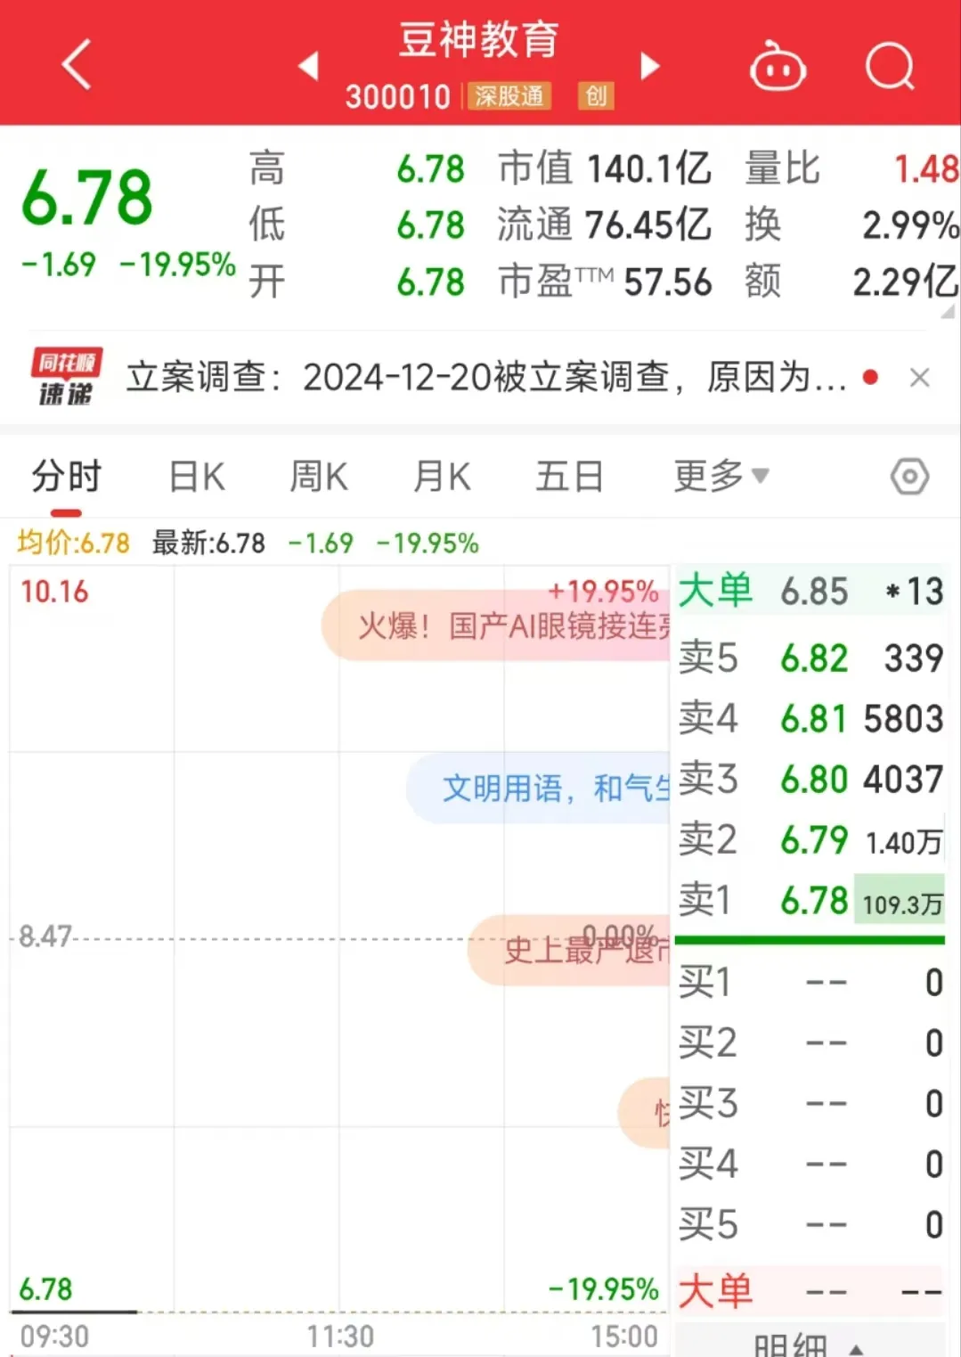The image size is (961, 1357).
Task: Select the 买1 order row
Action: click(x=810, y=983)
